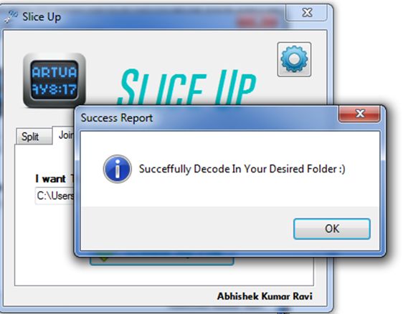Click the Abhishek Kumar Ravi author label
This screenshot has height=314, width=403.
point(265,296)
